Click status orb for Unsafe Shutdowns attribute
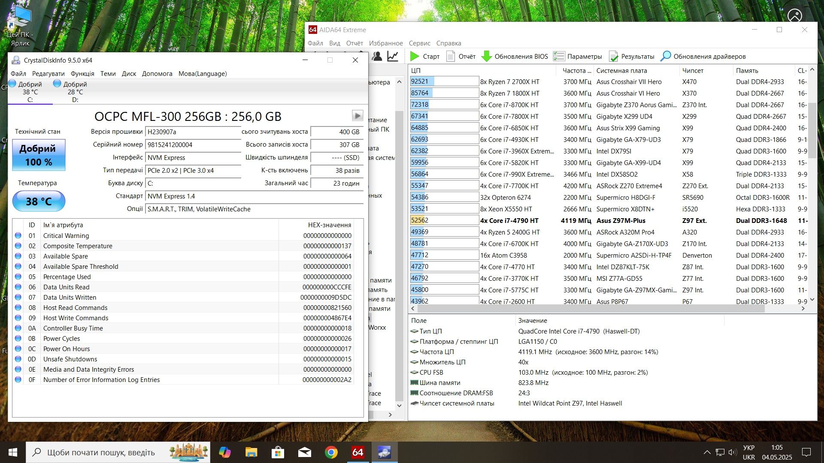 tap(18, 359)
